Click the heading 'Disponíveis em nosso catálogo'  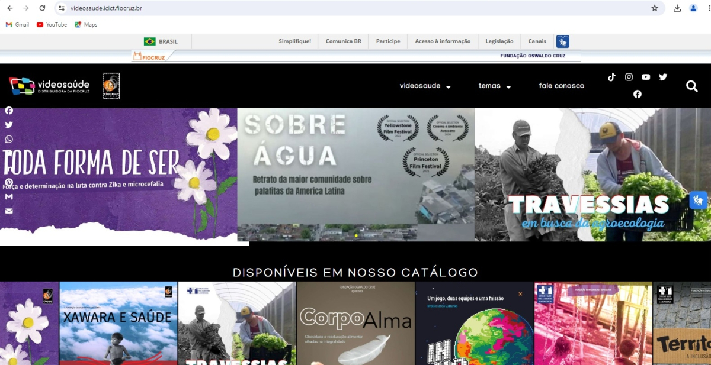355,273
